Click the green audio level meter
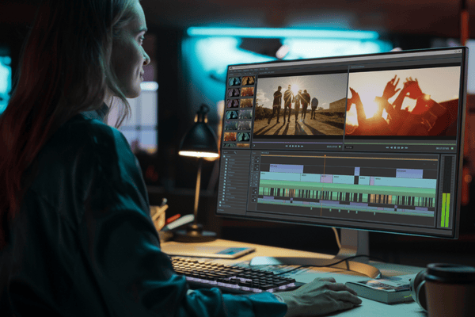The width and height of the screenshot is (475, 317). point(445,209)
